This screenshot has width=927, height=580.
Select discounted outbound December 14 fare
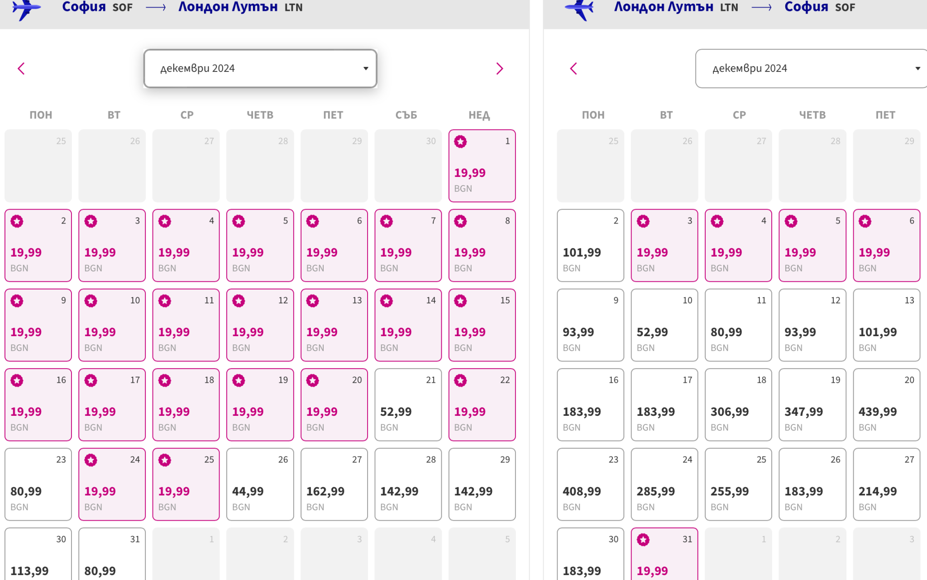click(x=408, y=325)
